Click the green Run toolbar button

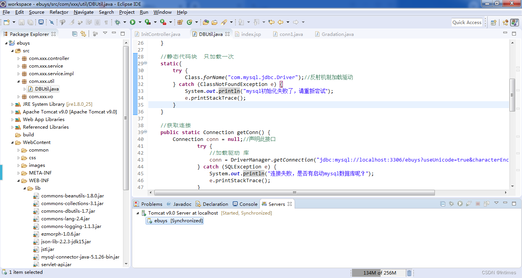point(133,22)
